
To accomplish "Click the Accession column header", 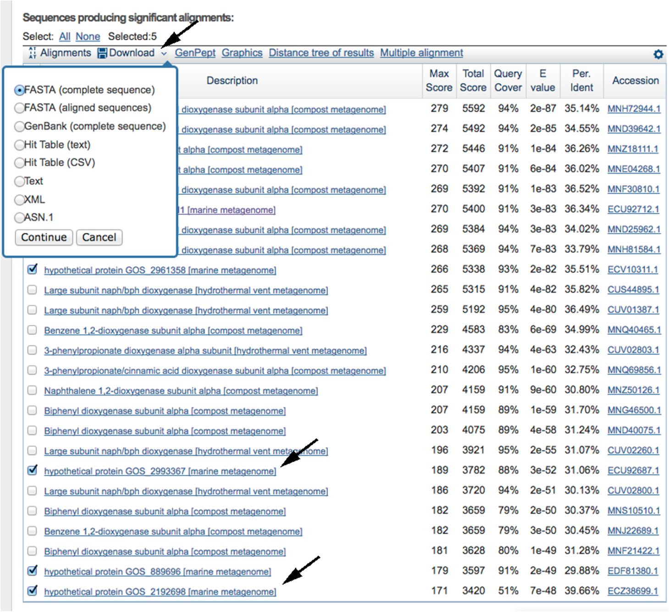I will click(x=636, y=81).
